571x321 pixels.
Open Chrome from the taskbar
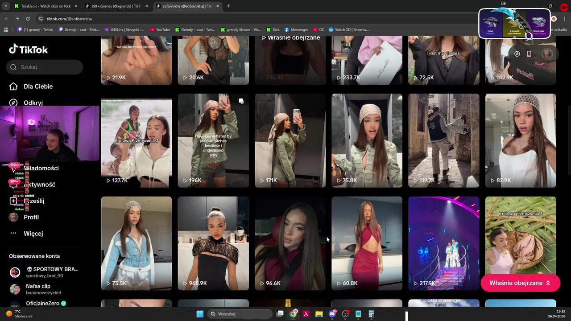point(293,314)
